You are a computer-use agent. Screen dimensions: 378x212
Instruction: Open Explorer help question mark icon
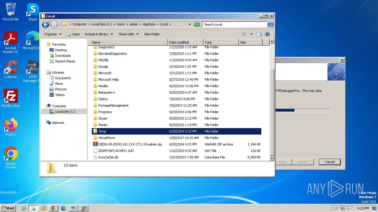point(268,34)
